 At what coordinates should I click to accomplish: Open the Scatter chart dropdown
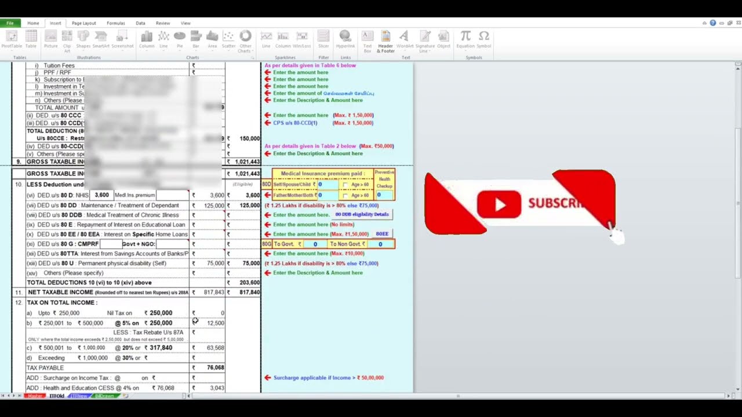pos(229,39)
